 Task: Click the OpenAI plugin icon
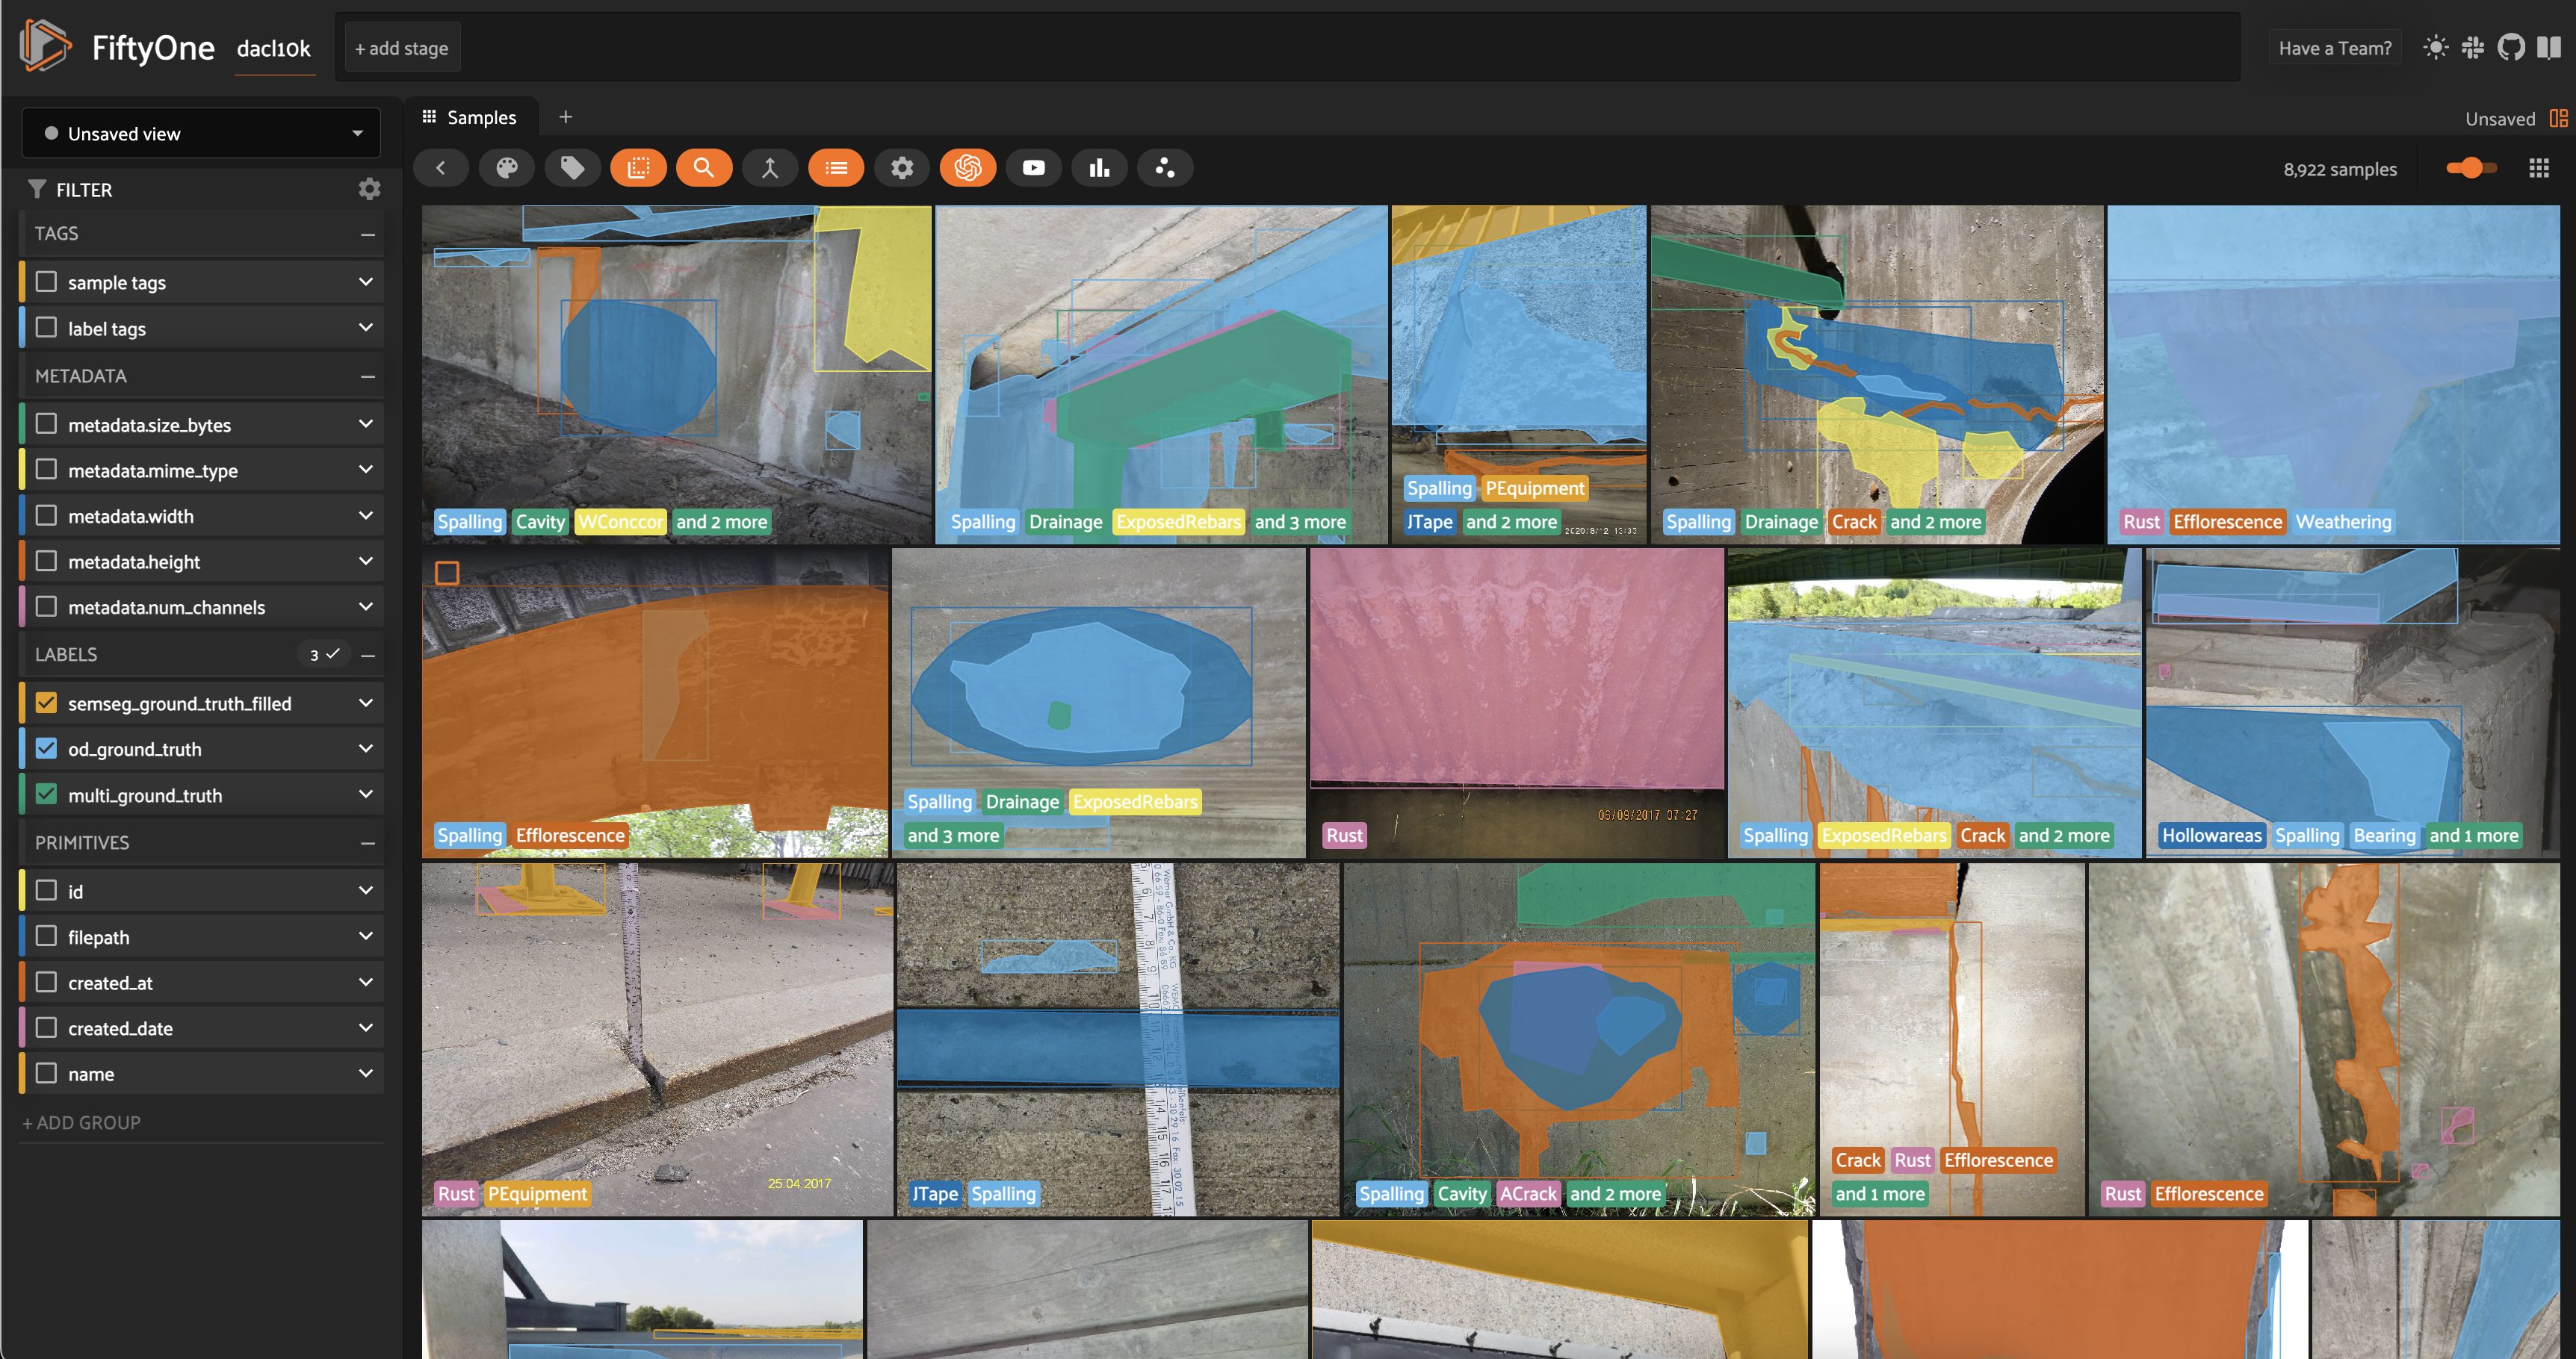coord(967,168)
